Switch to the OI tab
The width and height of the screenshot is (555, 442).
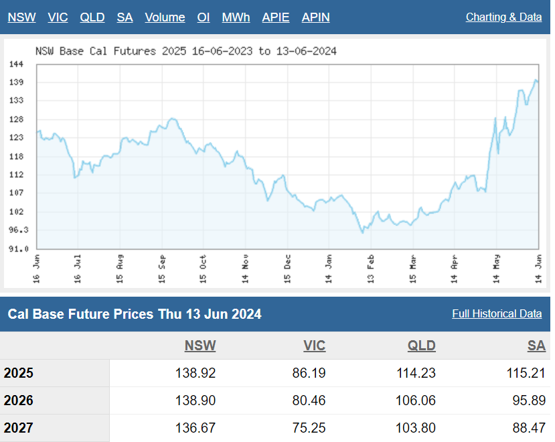tap(204, 17)
